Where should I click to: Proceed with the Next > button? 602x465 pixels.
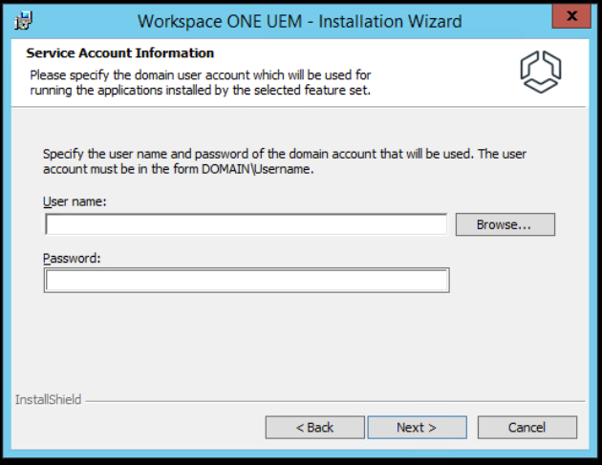(417, 428)
